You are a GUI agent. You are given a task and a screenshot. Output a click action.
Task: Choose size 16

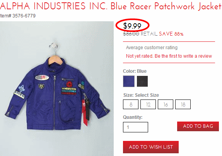click(166, 105)
